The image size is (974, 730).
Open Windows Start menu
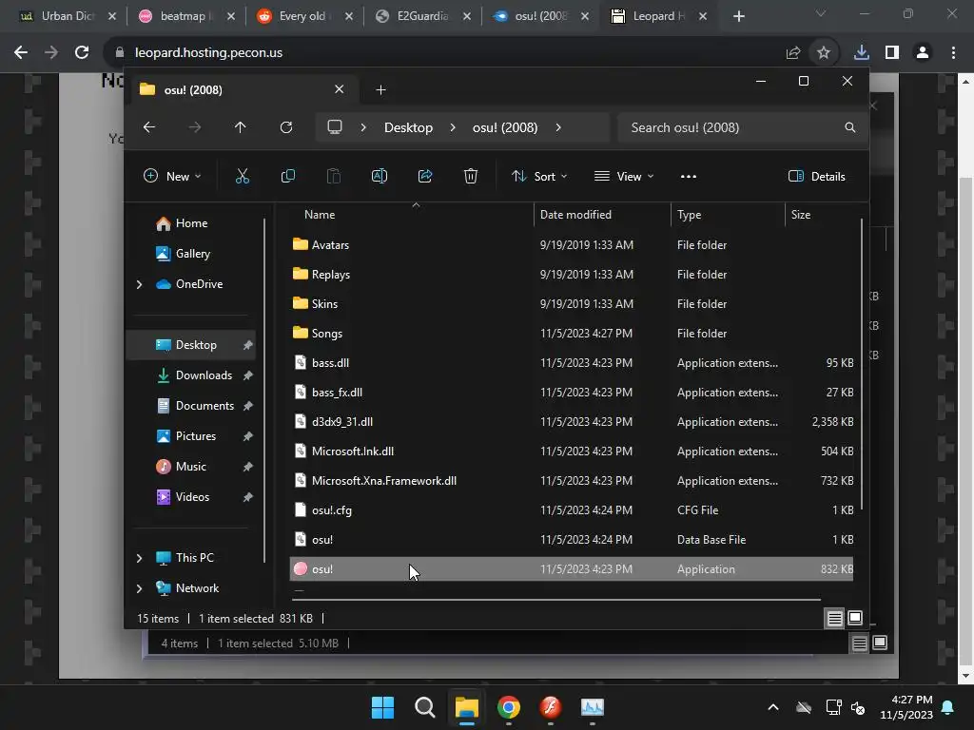pos(382,707)
